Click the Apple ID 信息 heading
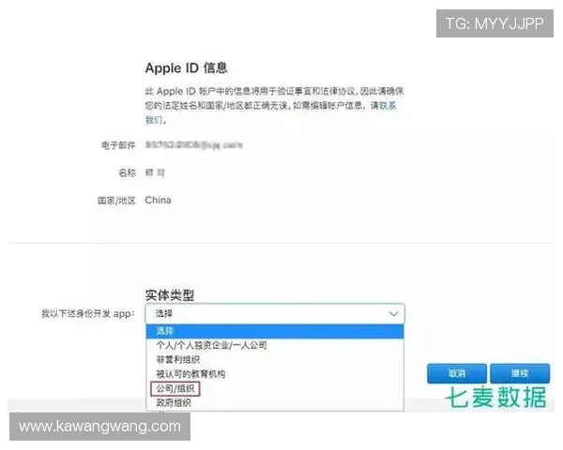 click(186, 67)
